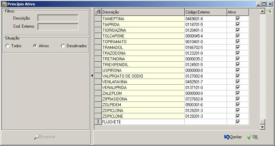Click the Pesquisar button
275x146 pixels.
45,137
